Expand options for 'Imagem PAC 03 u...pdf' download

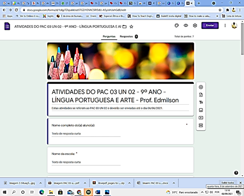click(x=85, y=183)
